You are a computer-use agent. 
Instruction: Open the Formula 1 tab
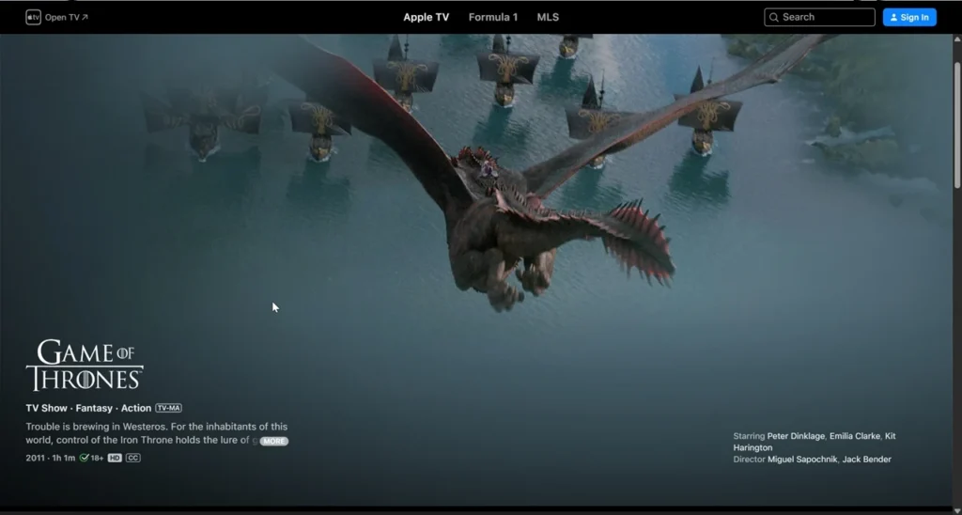pyautogui.click(x=492, y=17)
